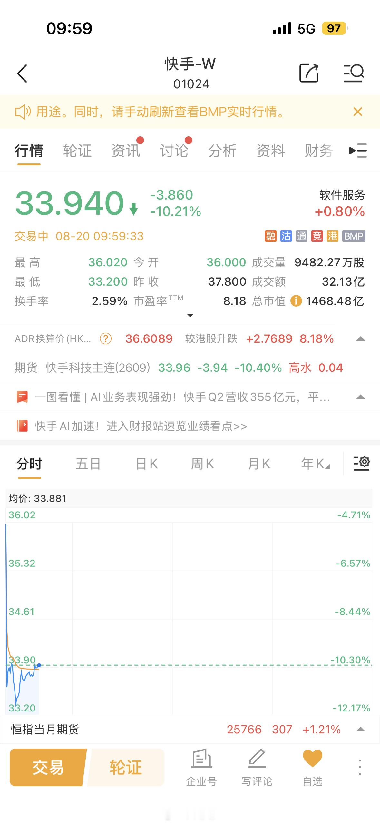Tap the 总市值 info icon
The image size is (380, 824).
click(296, 301)
